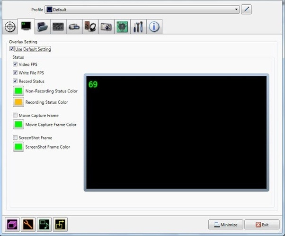Open the camcorder video tab
Viewport: 285px width, 236px height.
[74, 27]
